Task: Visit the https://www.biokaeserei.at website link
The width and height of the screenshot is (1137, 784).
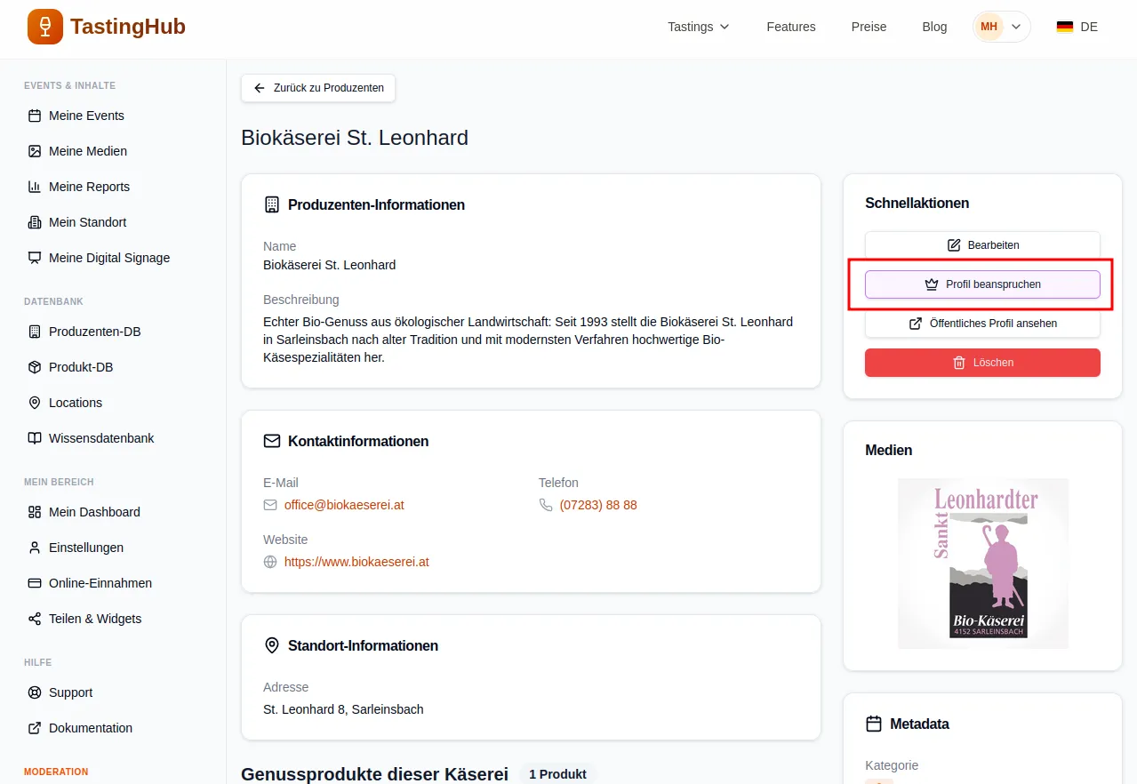Action: 356,562
